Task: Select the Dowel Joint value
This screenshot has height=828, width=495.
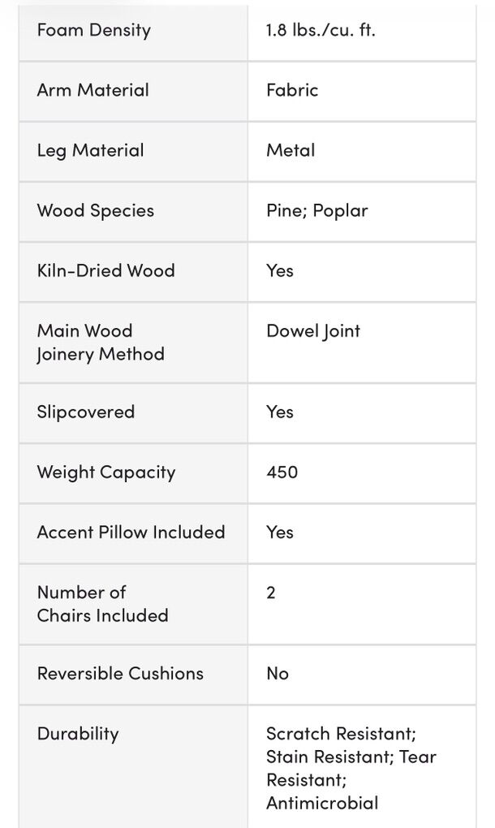Action: (x=313, y=331)
